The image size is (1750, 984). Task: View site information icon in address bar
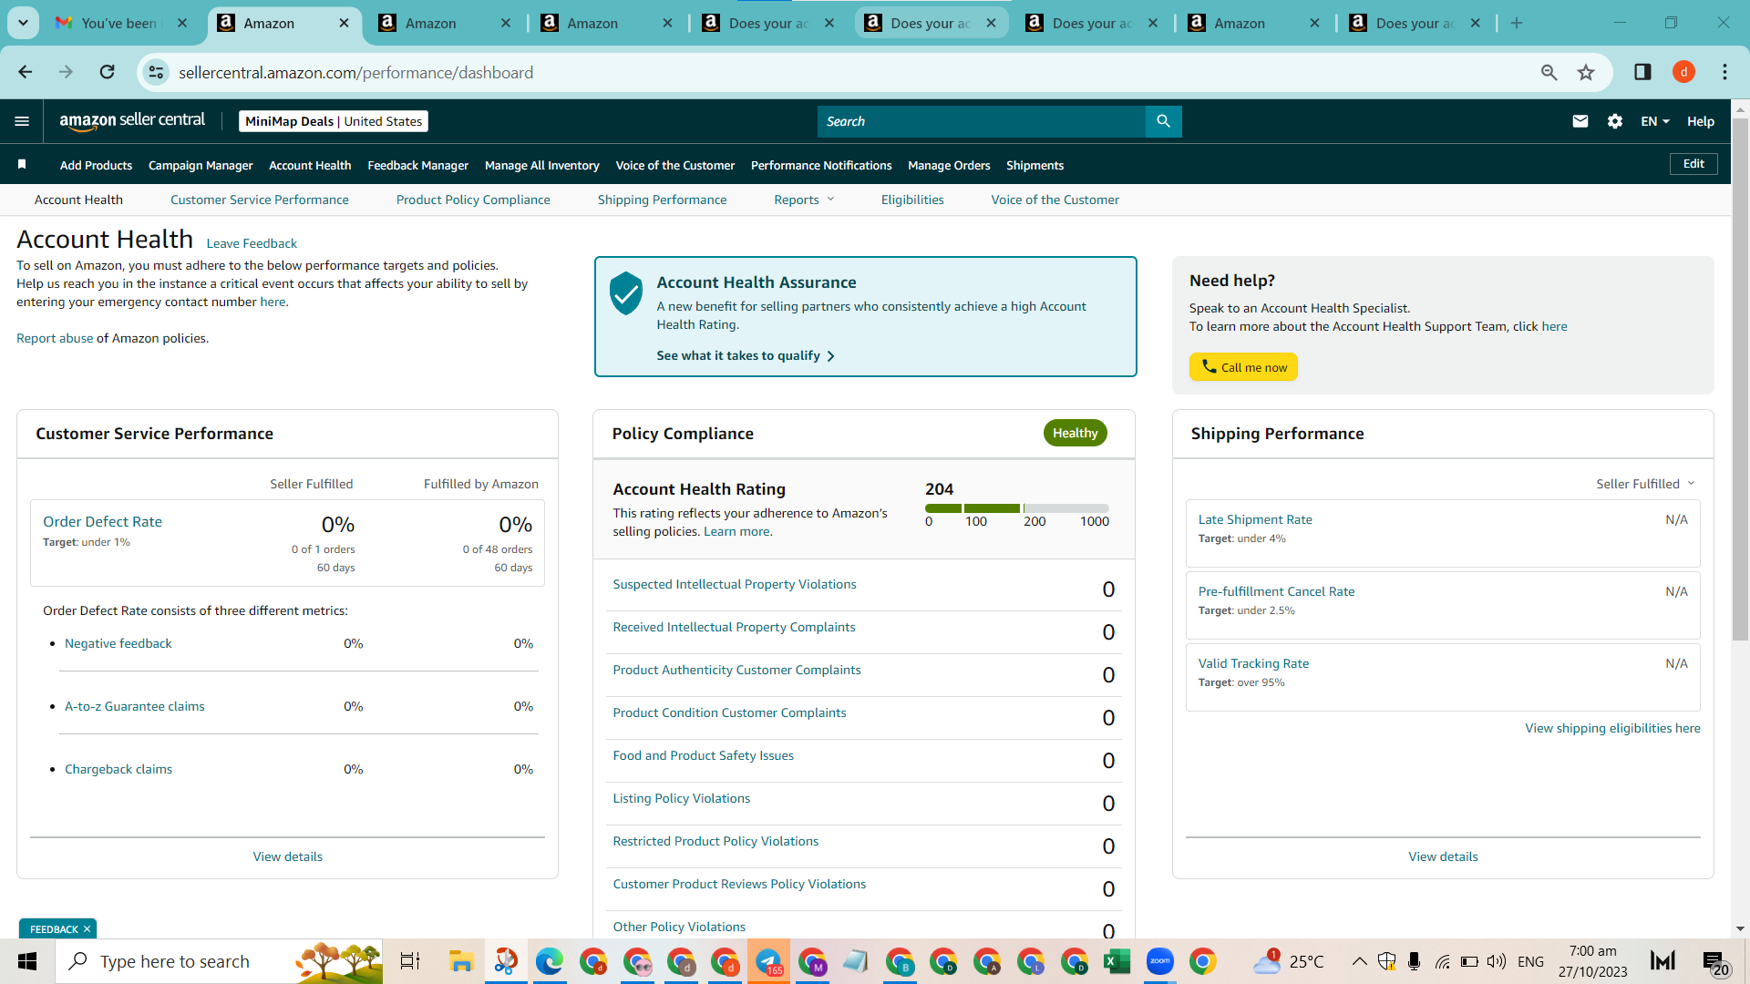tap(156, 72)
